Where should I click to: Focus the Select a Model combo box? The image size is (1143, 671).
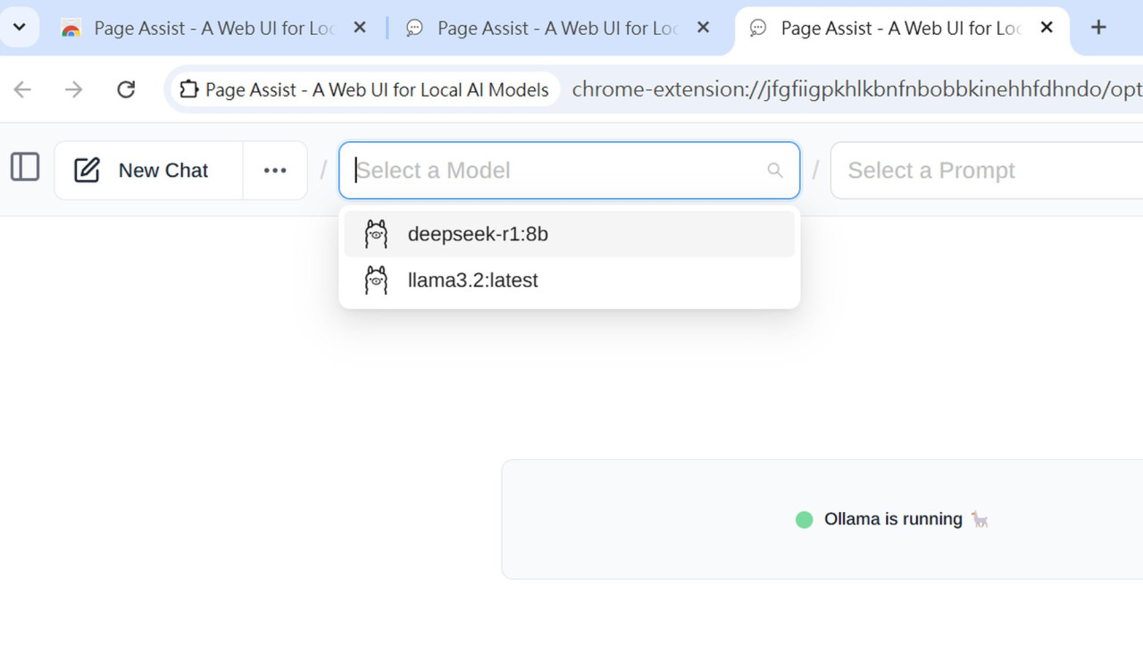point(554,170)
